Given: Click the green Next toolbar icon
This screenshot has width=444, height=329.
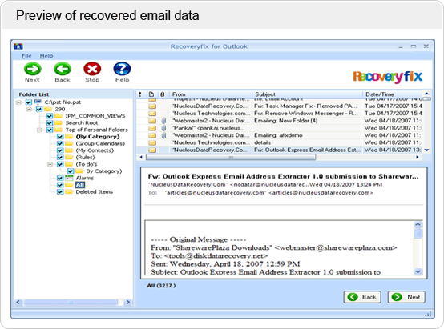Looking at the screenshot, I should click(x=32, y=69).
